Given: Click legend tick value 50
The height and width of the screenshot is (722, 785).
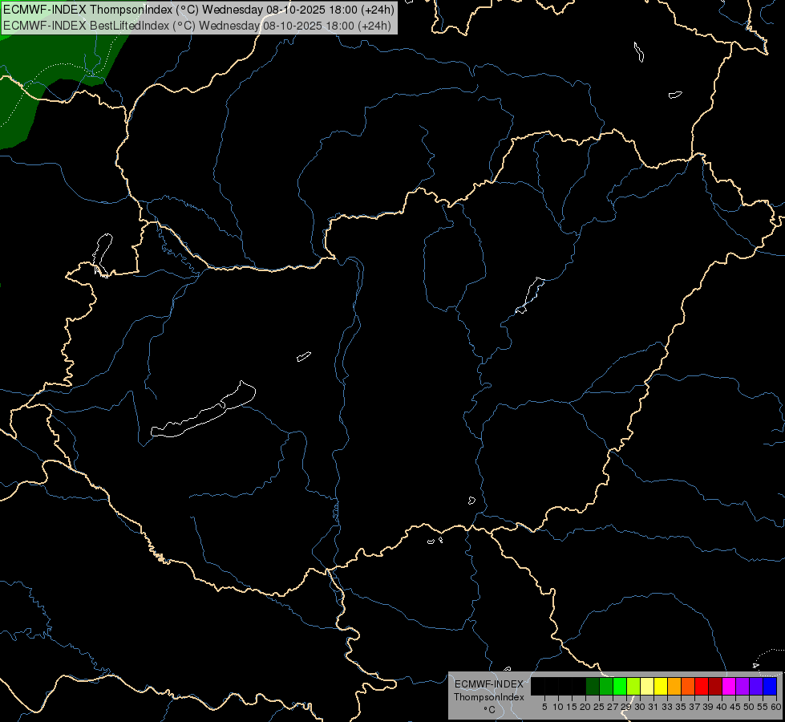Looking at the screenshot, I should tap(749, 707).
